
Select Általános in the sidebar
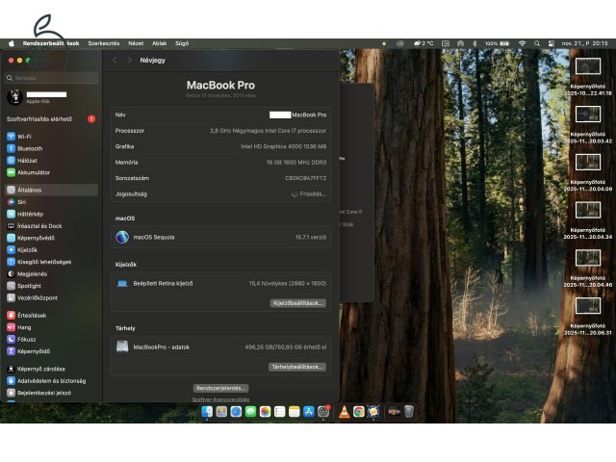click(x=51, y=190)
